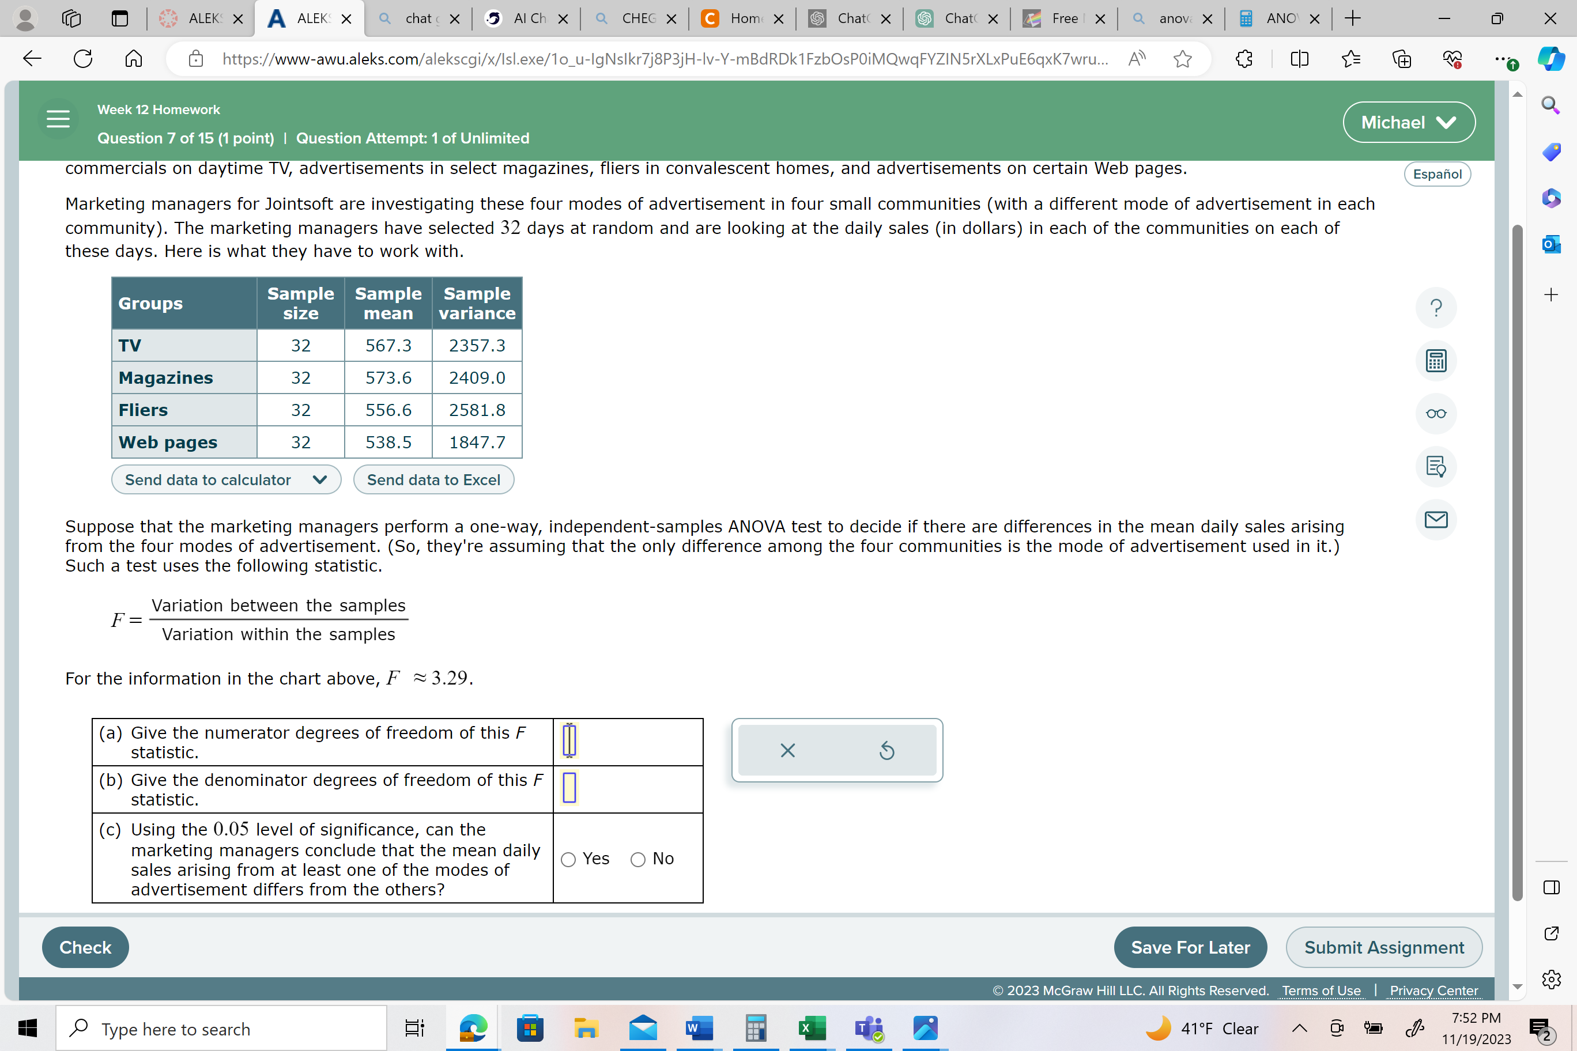Open the ALEKS calculator tool icon
Viewport: 1577px width, 1051px height.
point(1436,361)
